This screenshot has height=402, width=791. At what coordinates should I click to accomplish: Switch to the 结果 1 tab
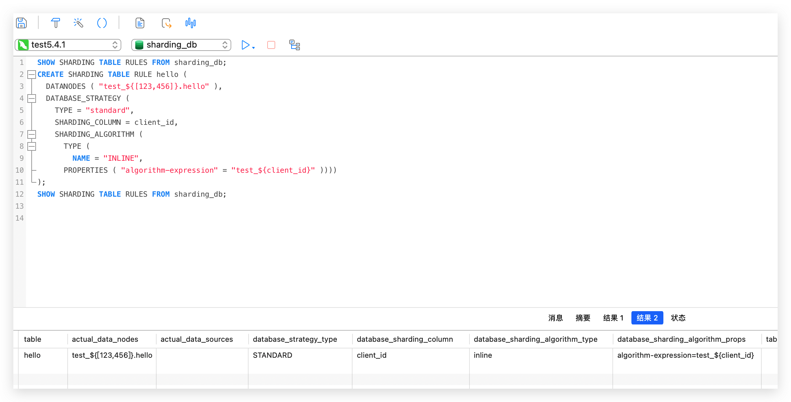tap(613, 318)
